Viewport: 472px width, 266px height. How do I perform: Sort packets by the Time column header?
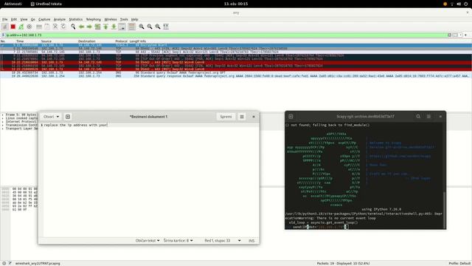coord(20,41)
